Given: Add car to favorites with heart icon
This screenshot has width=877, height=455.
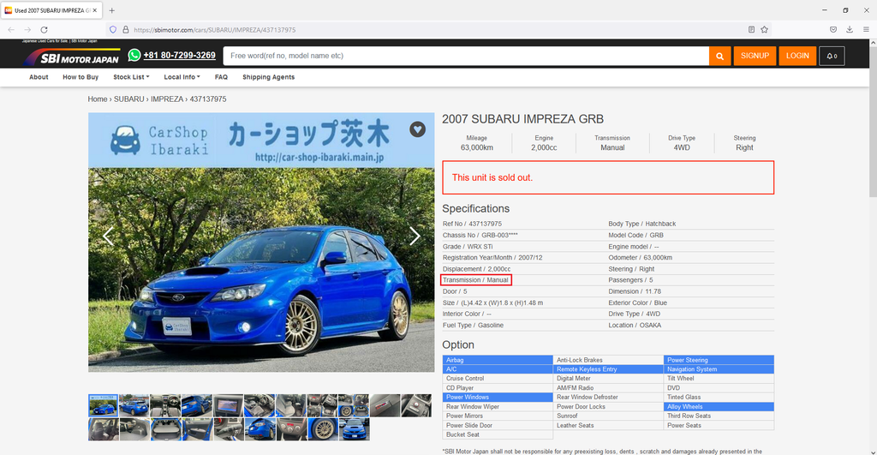Looking at the screenshot, I should point(417,129).
